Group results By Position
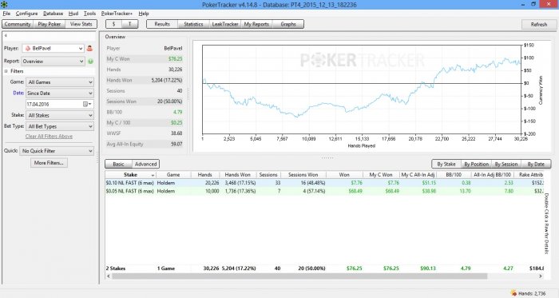This screenshot has height=298, width=559. click(x=476, y=164)
